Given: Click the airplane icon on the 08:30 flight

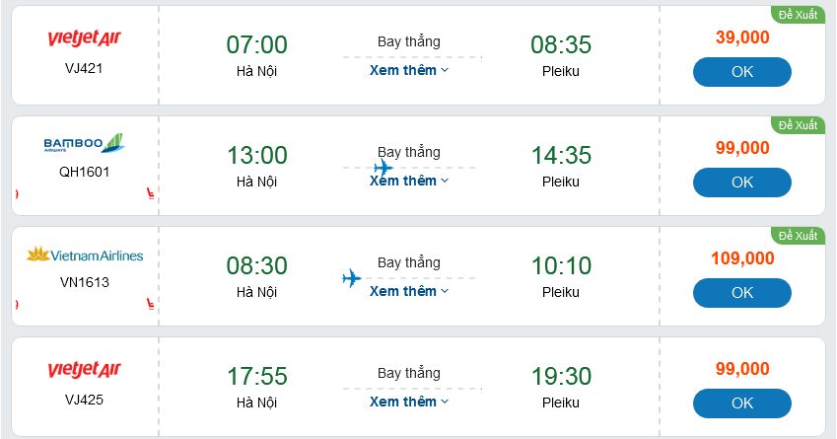Looking at the screenshot, I should pos(351,278).
